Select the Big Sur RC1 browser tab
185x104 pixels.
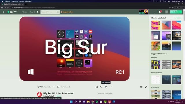[x=12, y=4]
